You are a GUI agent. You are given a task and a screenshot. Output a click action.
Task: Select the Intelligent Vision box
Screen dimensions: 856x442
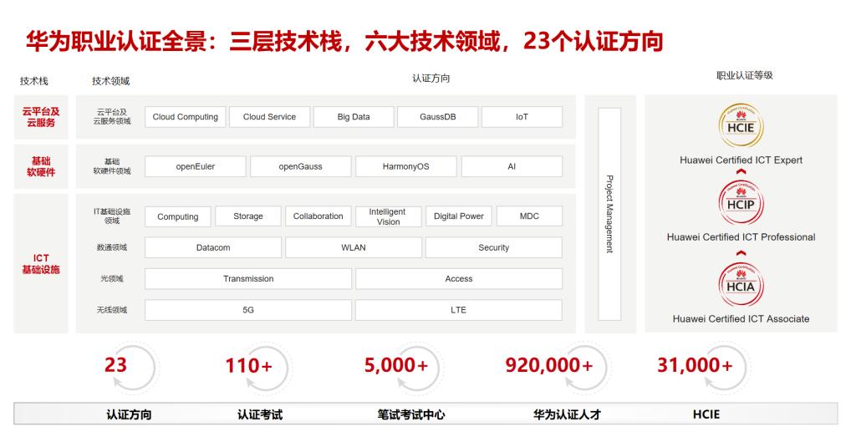coord(387,216)
